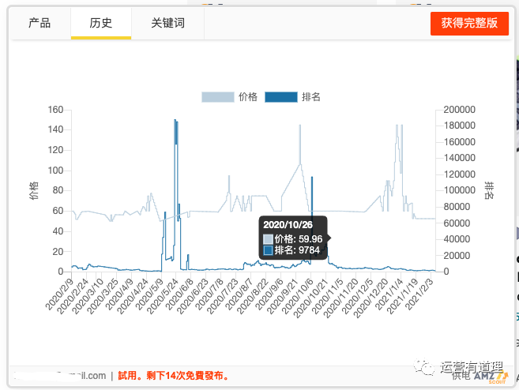Click the 200000 label on the right axis
The width and height of the screenshot is (519, 390).
457,110
